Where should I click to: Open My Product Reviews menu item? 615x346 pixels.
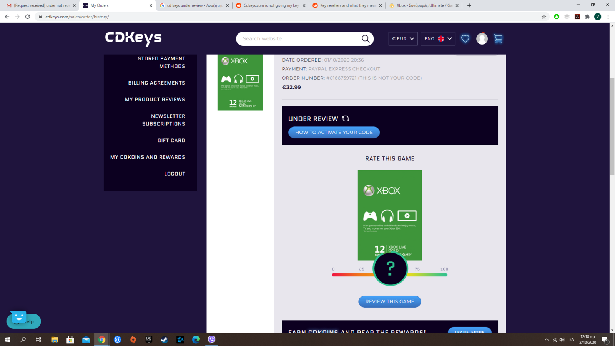(155, 99)
